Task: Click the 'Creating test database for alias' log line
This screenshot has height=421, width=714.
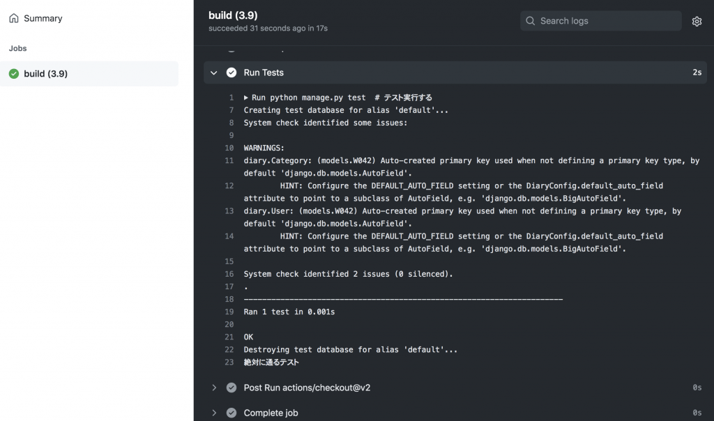Action: (x=346, y=110)
